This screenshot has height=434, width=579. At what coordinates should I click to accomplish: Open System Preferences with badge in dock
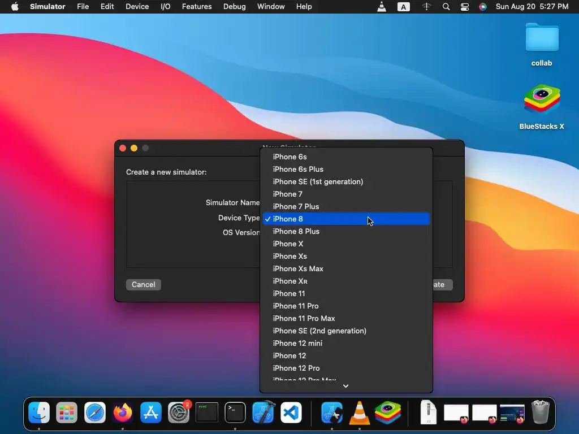(179, 412)
